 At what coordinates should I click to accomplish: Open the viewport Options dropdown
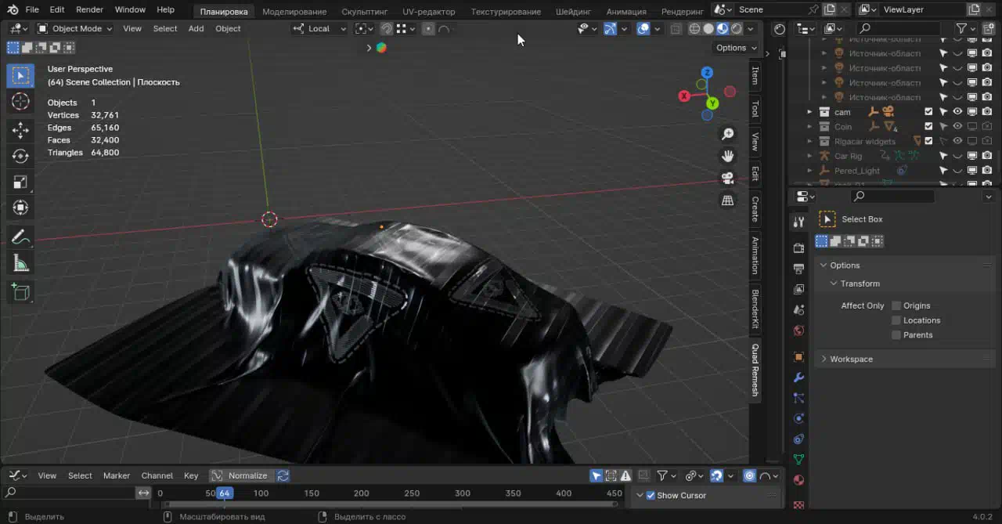[x=737, y=48]
